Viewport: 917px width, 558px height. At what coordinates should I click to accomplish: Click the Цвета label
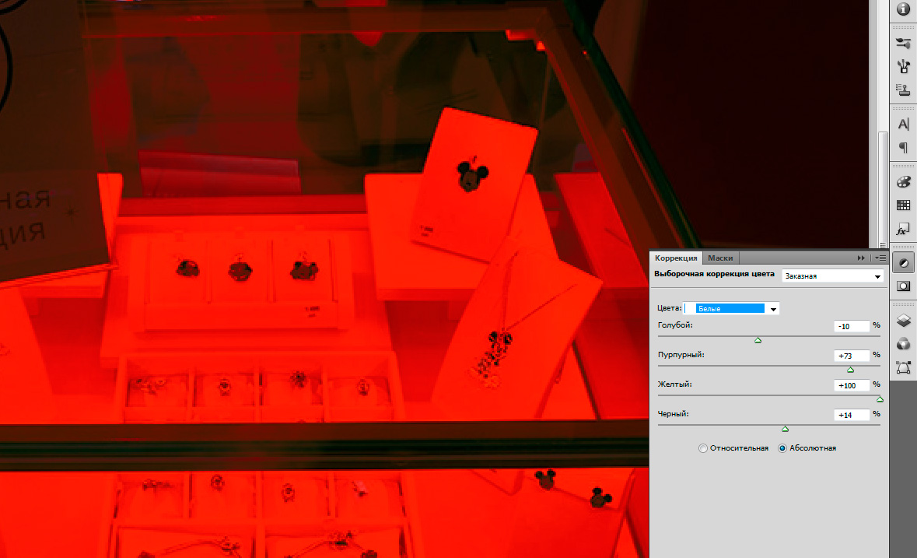pos(669,307)
